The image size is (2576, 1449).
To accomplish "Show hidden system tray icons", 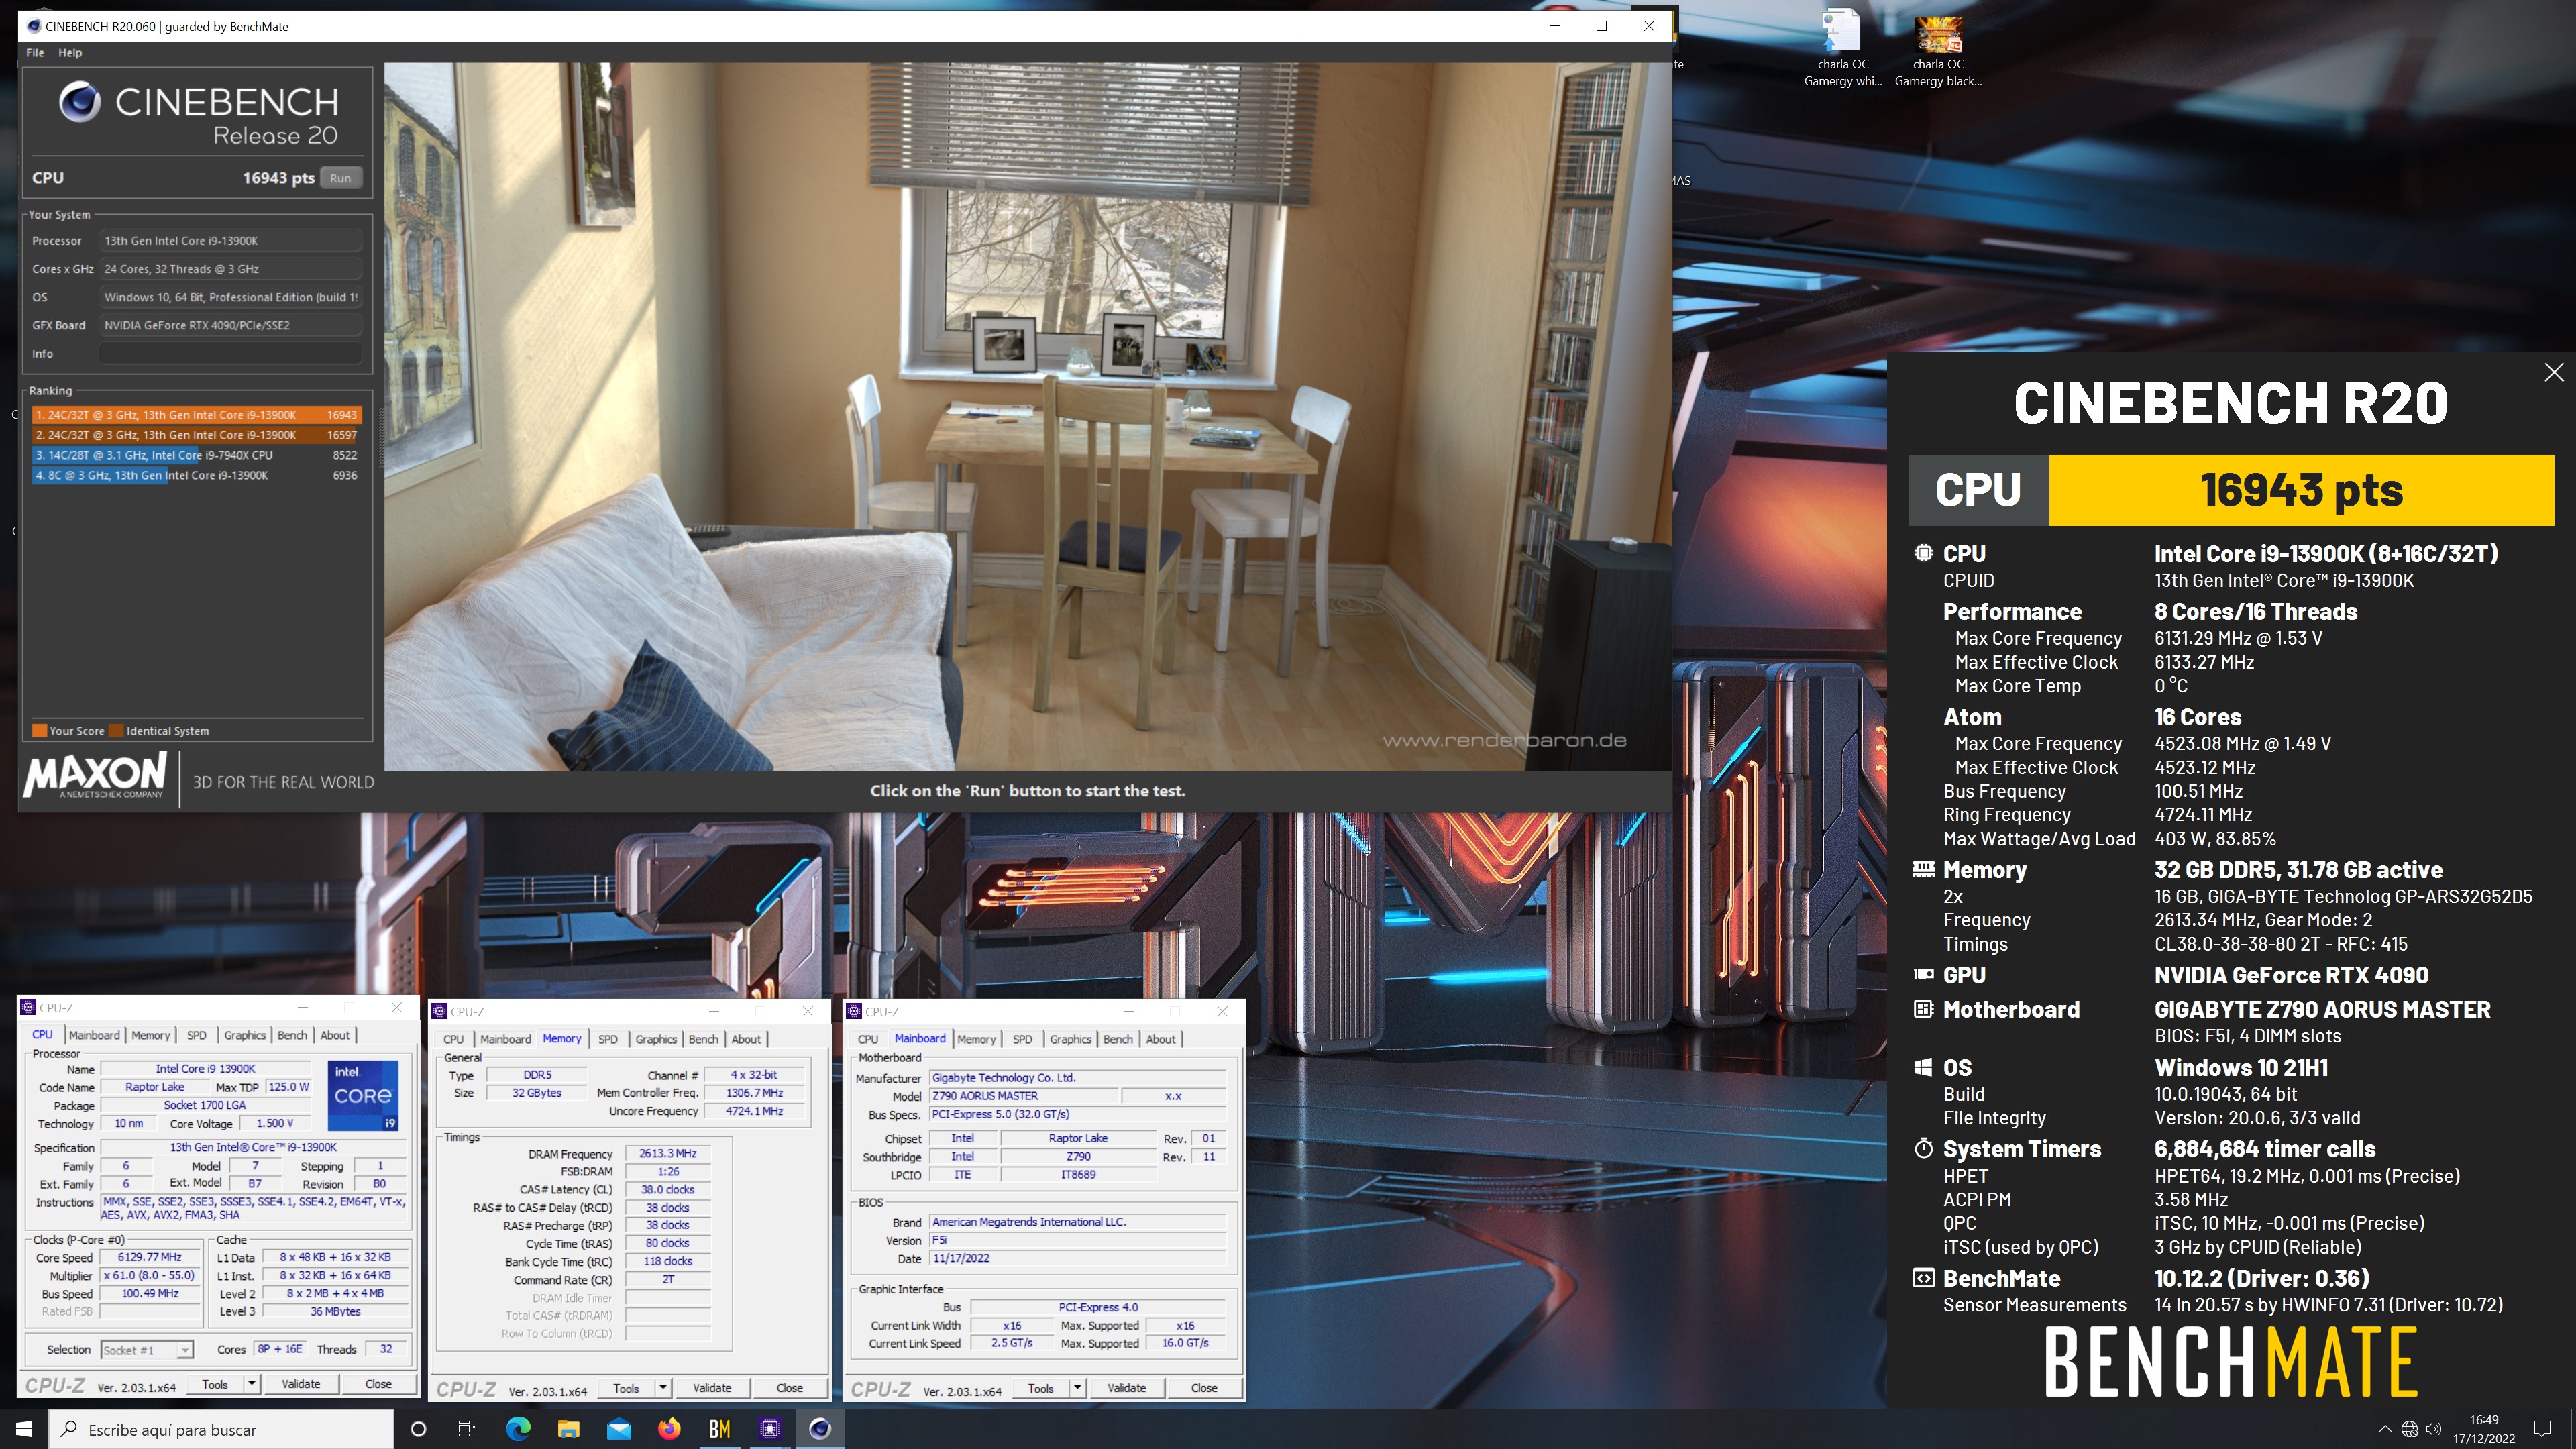I will click(2385, 1429).
